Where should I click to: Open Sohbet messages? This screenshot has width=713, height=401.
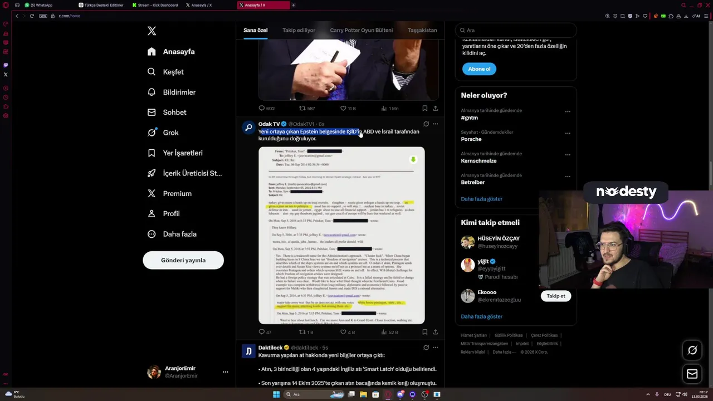167,113
